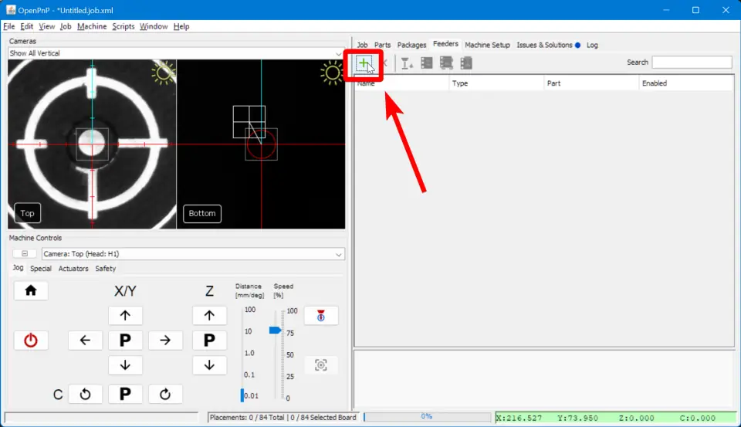
Task: Toggle the Bottom camera light icon
Action: point(332,73)
